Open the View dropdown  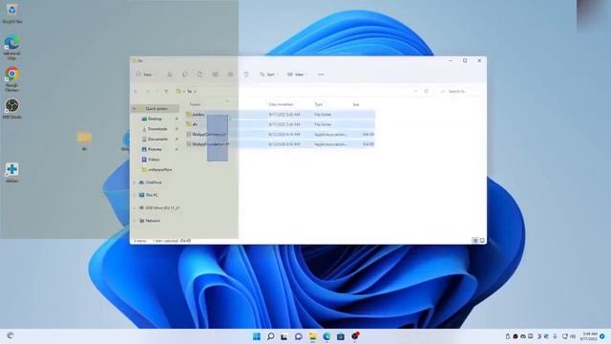pos(297,75)
